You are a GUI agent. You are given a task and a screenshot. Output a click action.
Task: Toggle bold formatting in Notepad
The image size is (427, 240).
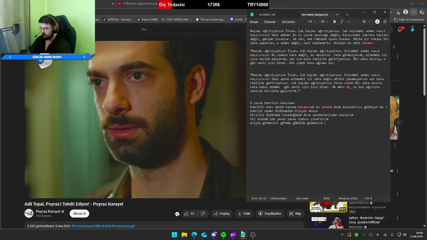[335, 22]
